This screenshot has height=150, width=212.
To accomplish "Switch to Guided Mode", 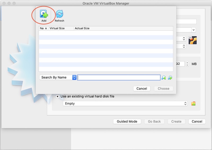I will 127,121.
